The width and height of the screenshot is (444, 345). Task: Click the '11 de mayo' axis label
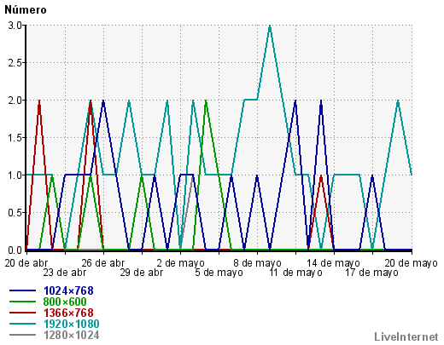[x=295, y=273]
